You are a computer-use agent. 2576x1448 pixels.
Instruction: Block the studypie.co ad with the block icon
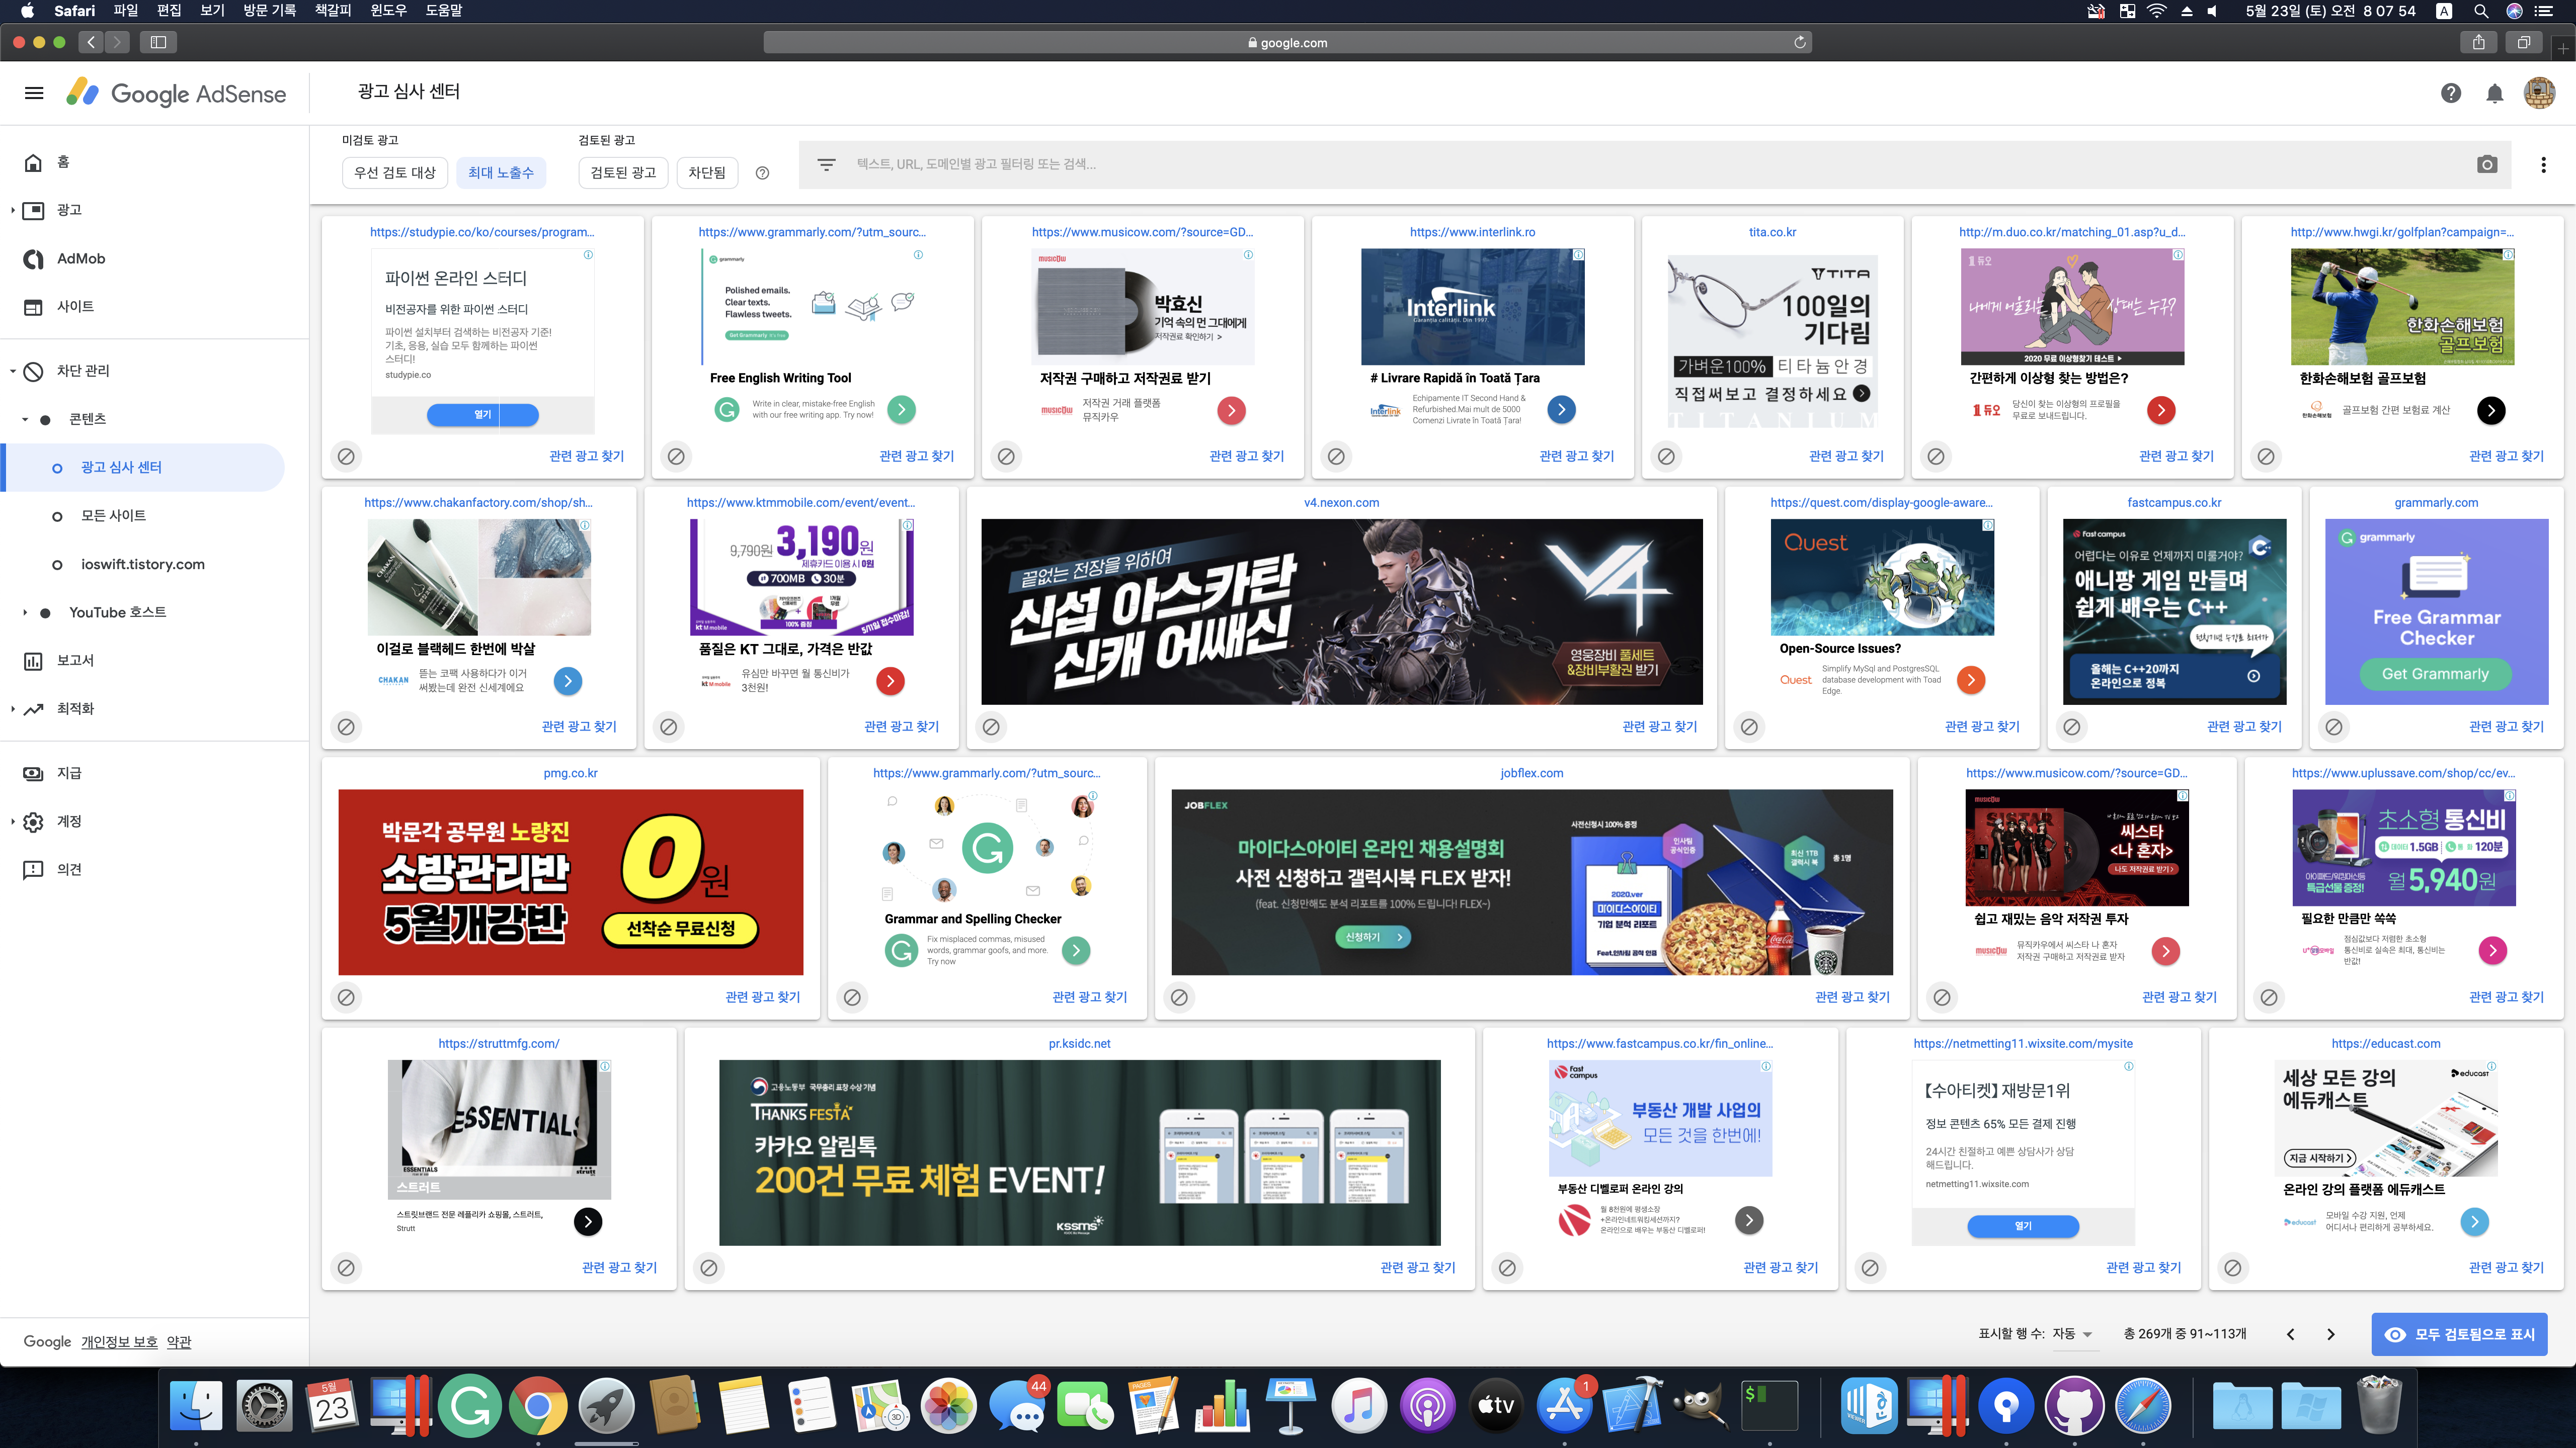point(346,457)
